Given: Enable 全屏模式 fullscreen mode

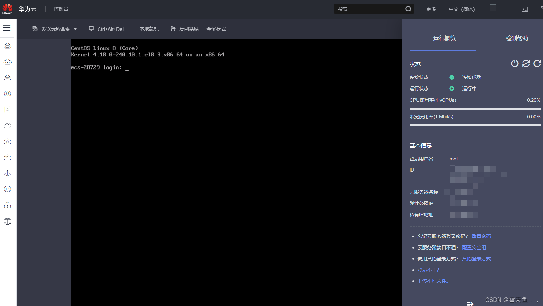Looking at the screenshot, I should pos(216,29).
